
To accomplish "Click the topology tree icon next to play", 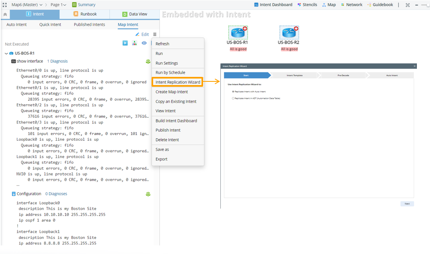I will (134, 43).
